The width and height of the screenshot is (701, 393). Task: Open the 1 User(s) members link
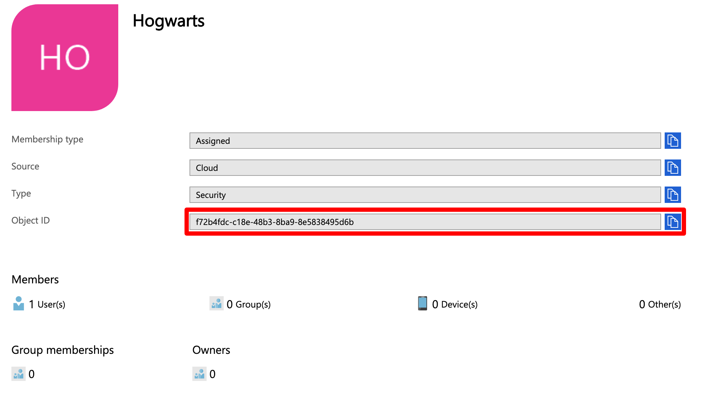point(47,304)
